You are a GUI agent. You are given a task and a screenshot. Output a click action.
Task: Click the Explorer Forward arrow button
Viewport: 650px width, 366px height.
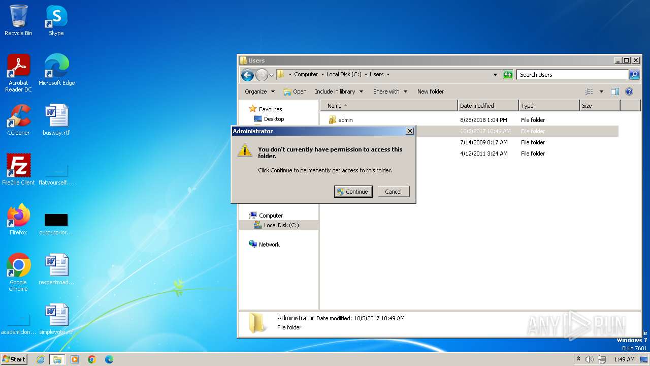pos(262,75)
